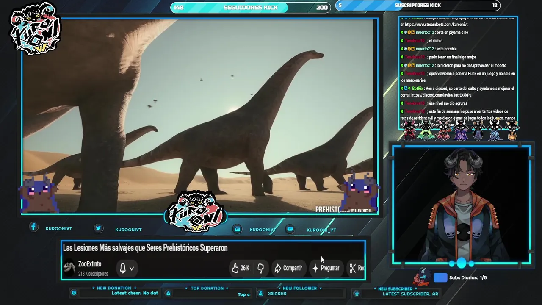Click the Latest Subscriber ticker text
The height and width of the screenshot is (305, 542).
point(410,294)
